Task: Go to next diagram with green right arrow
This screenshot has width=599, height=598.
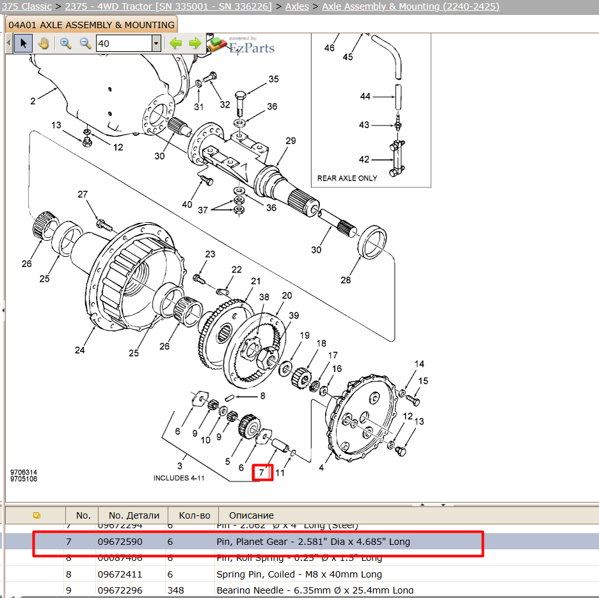Action: 195,43
